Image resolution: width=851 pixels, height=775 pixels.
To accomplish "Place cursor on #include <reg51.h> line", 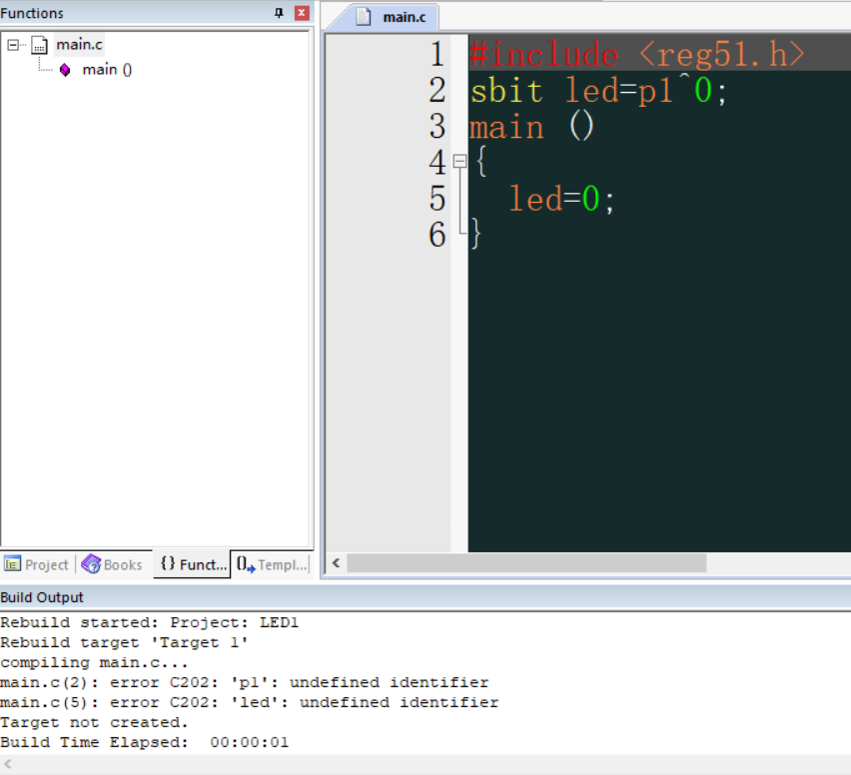I will point(637,54).
